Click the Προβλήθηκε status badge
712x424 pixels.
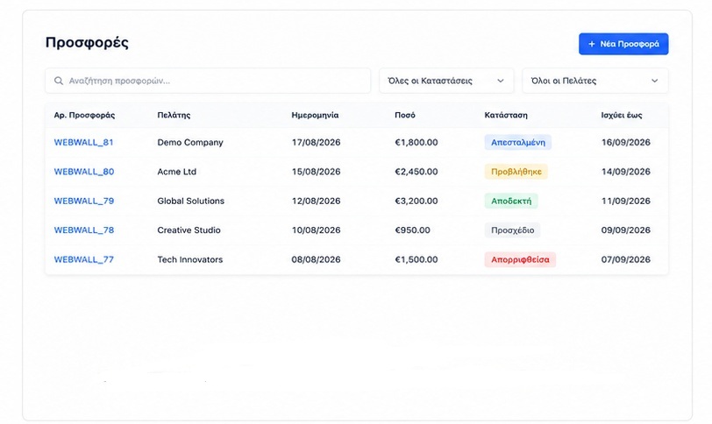[516, 172]
